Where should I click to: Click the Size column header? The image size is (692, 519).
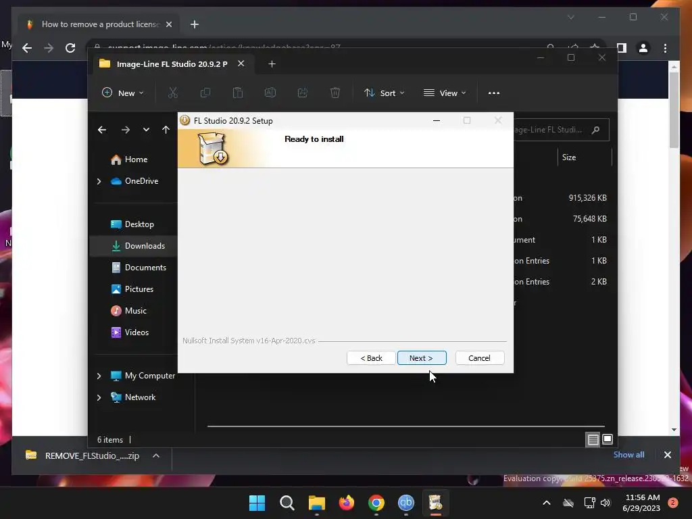585,157
